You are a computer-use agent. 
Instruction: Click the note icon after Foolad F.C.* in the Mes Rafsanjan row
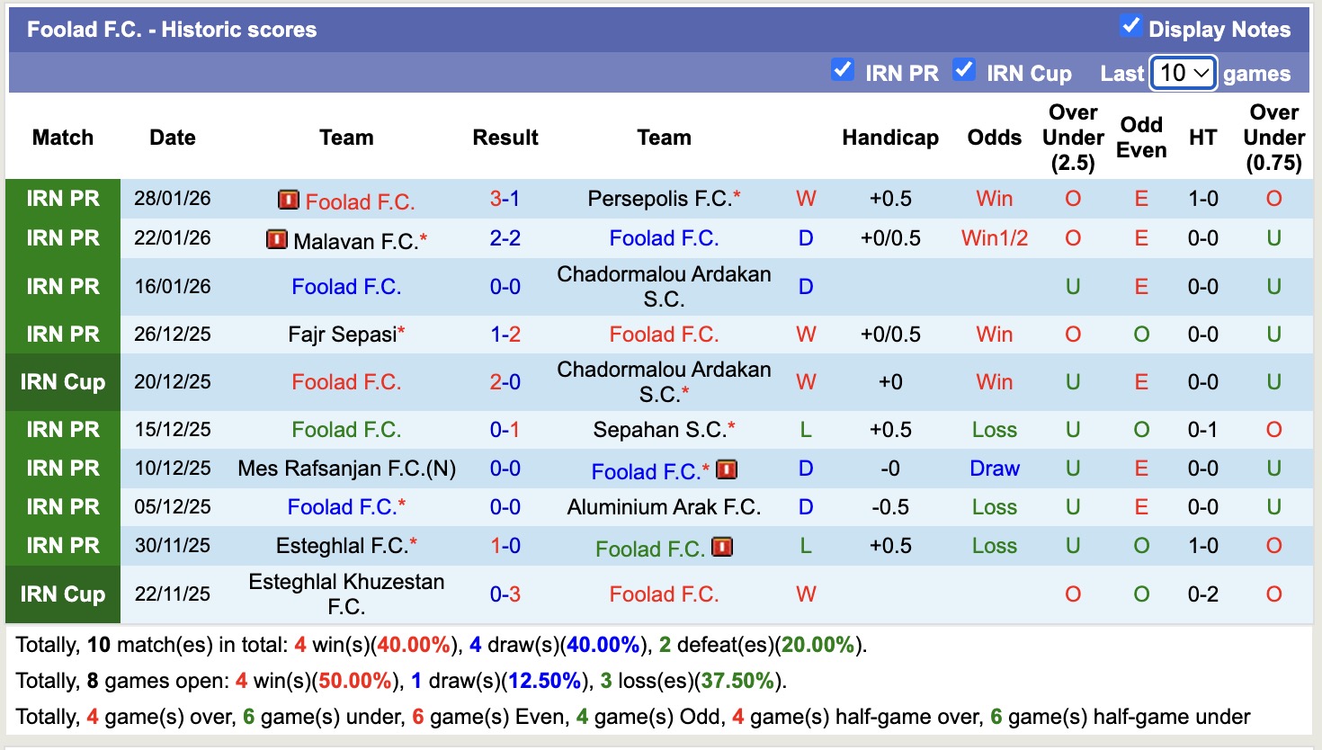click(x=725, y=469)
